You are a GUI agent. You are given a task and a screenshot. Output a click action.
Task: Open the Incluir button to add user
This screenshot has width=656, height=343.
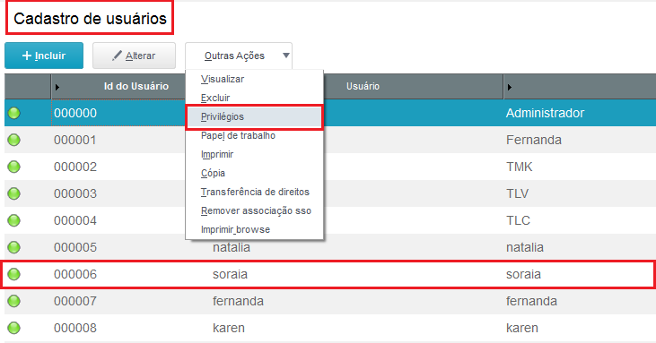click(44, 56)
